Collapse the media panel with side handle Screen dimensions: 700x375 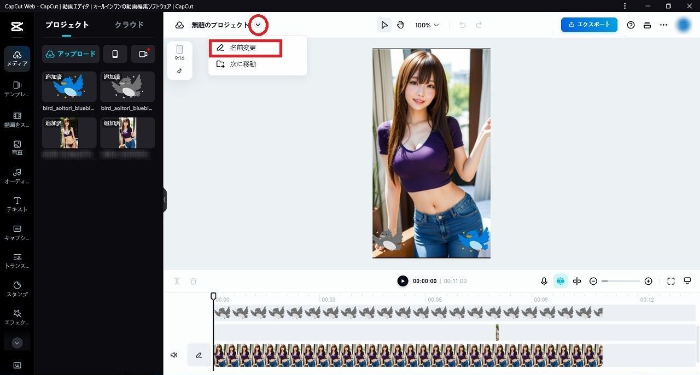coord(165,200)
